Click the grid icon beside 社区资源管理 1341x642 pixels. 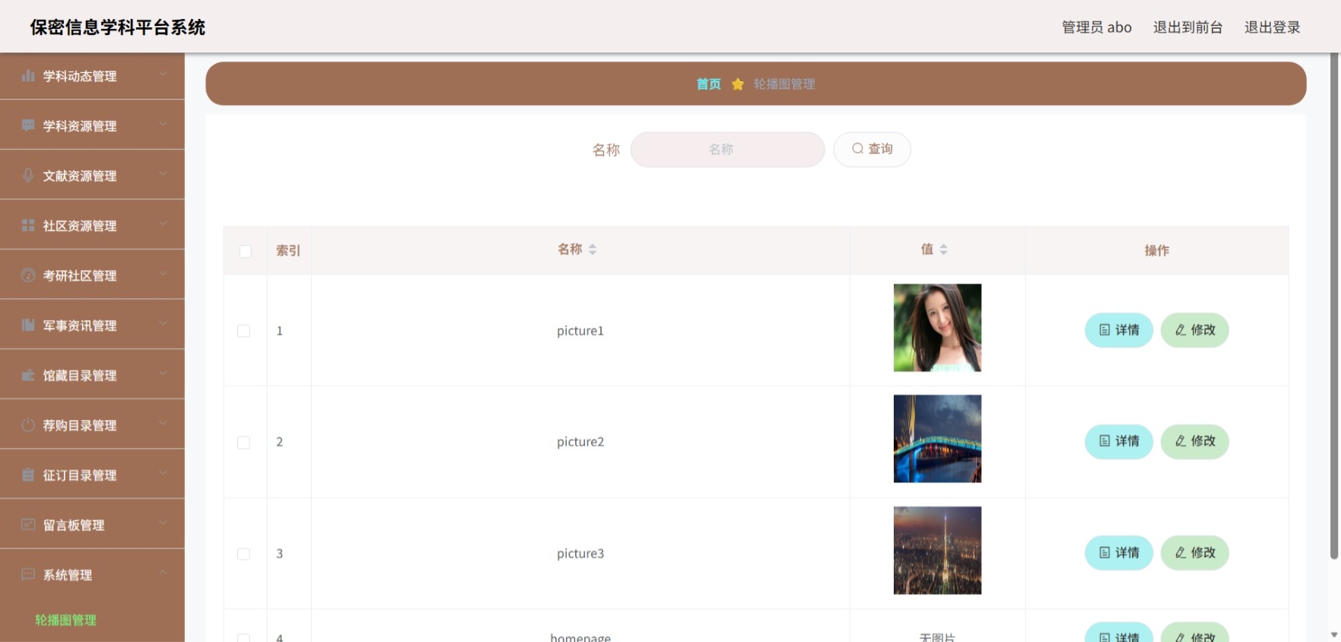(28, 225)
